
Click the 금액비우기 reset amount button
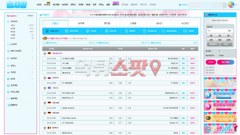point(213,44)
